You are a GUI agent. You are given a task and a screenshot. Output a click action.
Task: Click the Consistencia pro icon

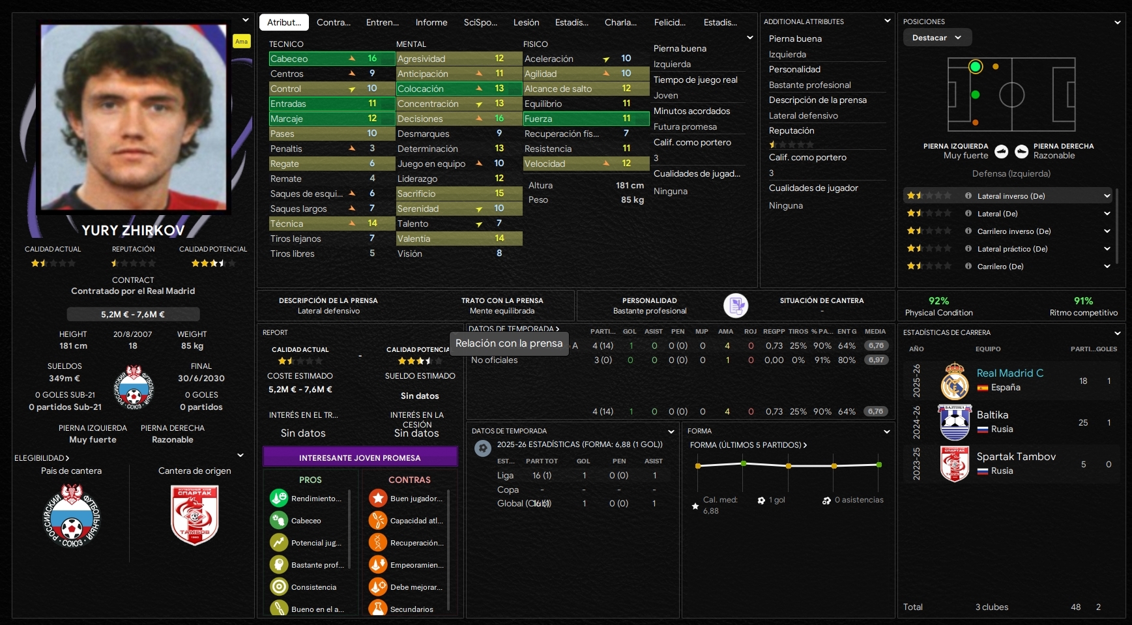click(x=279, y=587)
